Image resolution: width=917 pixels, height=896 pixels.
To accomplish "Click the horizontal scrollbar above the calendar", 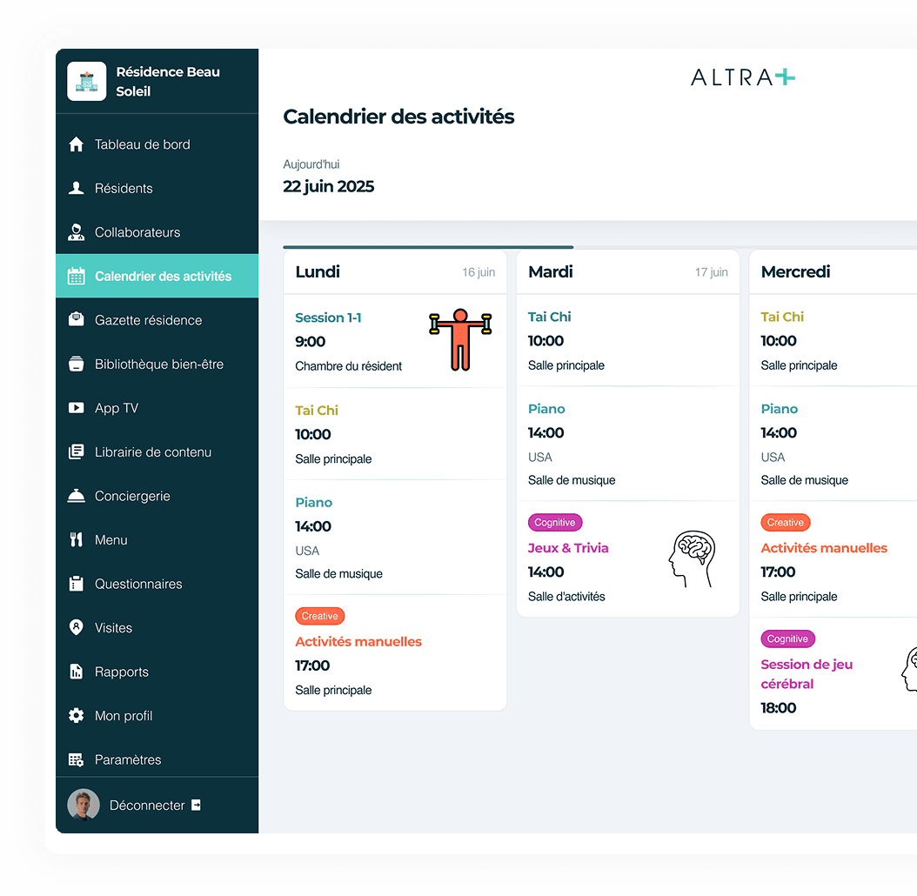I will [428, 247].
